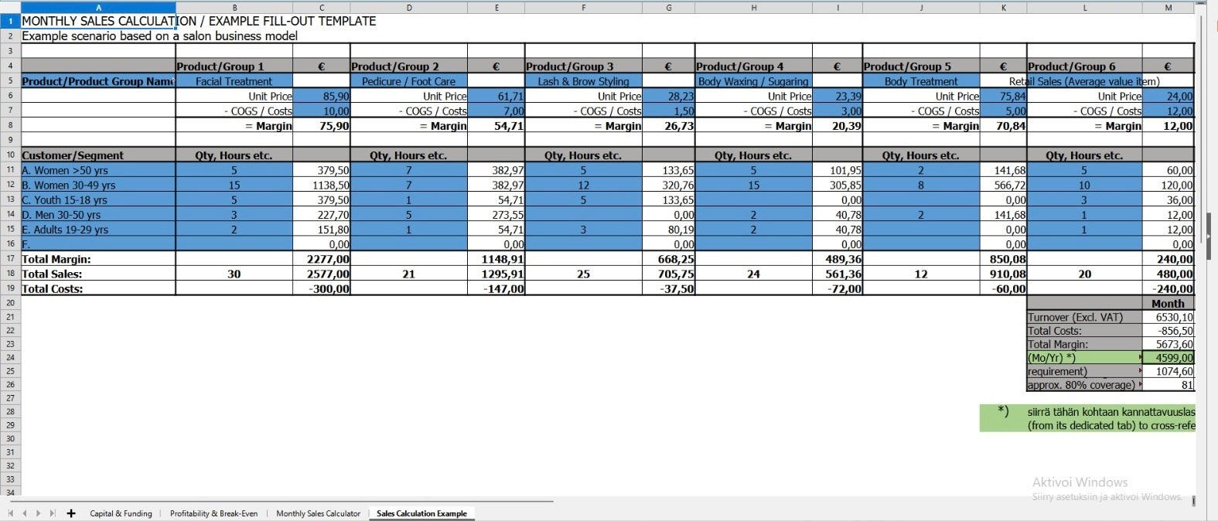This screenshot has width=1218, height=521.
Task: Click the 'Total Costs:' label cell
Action: [x=98, y=288]
